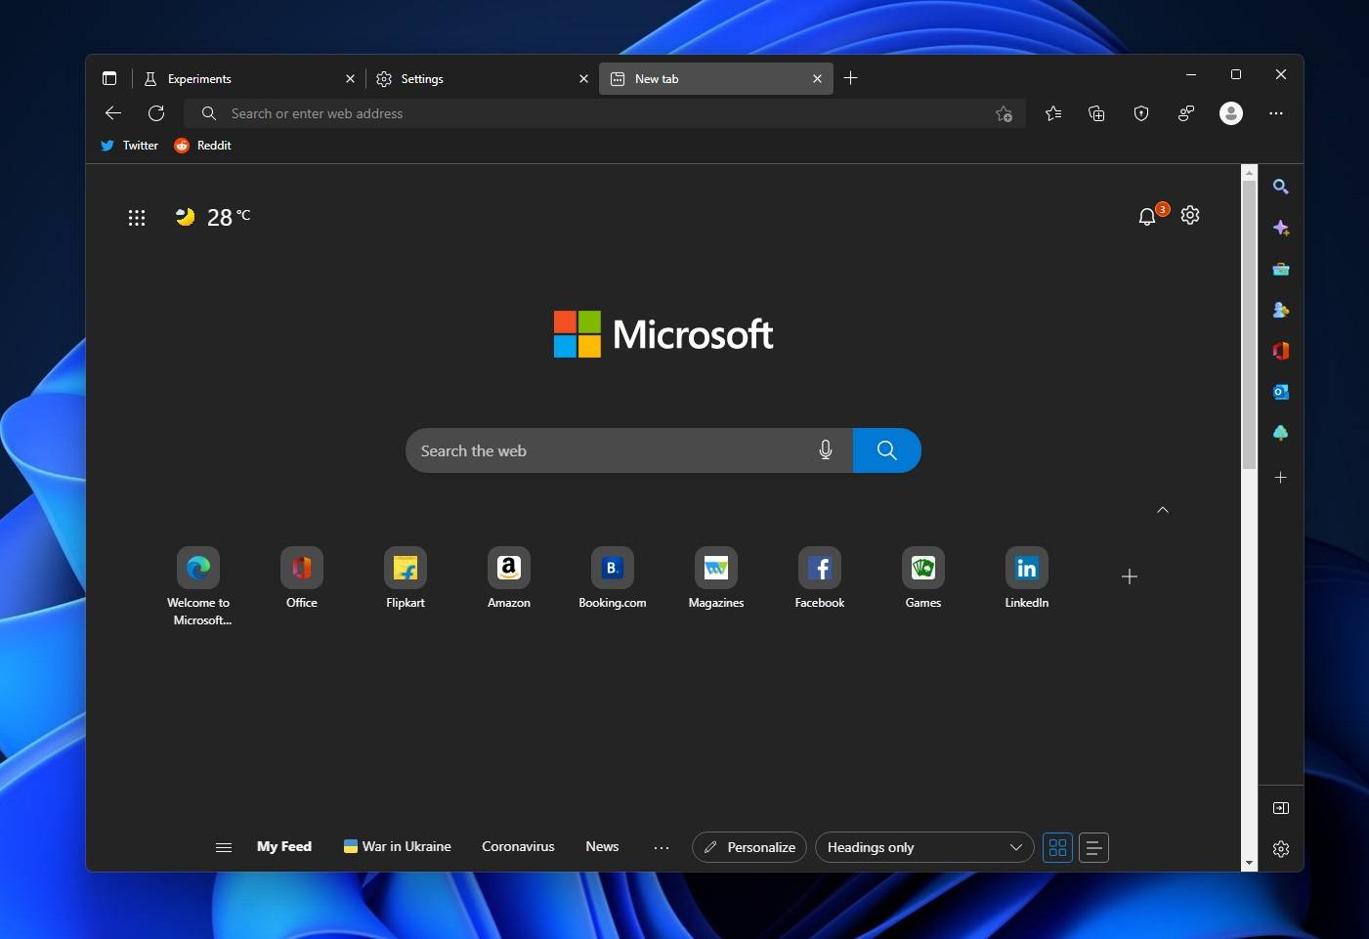The width and height of the screenshot is (1369, 939).
Task: Click the notification bell icon
Action: [1147, 216]
